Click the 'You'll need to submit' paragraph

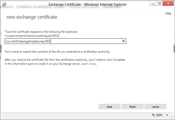57,52
